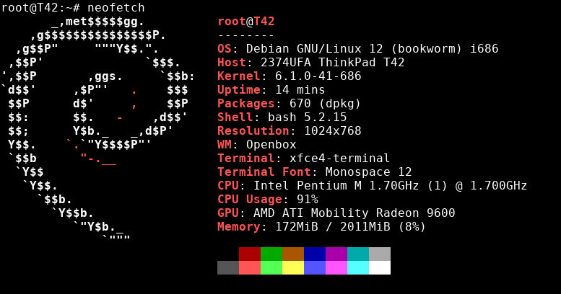Click the dark gray color block

click(x=228, y=267)
